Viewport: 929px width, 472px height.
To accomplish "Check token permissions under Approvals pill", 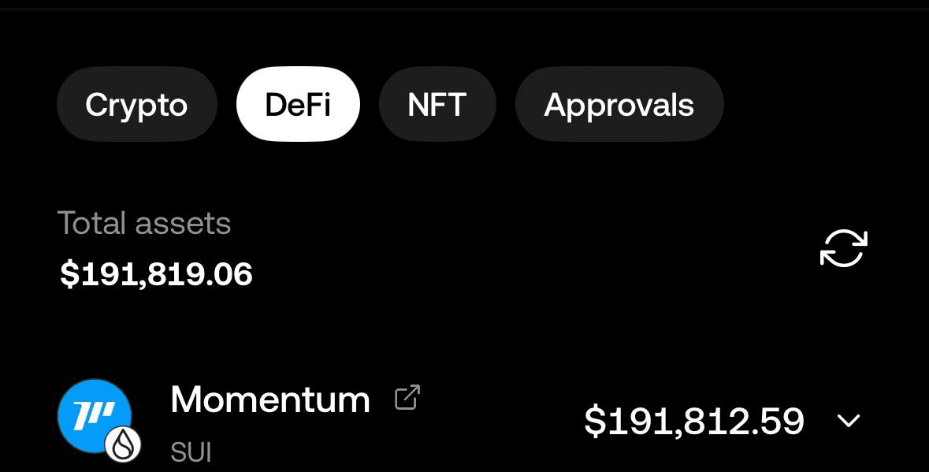I will coord(619,104).
